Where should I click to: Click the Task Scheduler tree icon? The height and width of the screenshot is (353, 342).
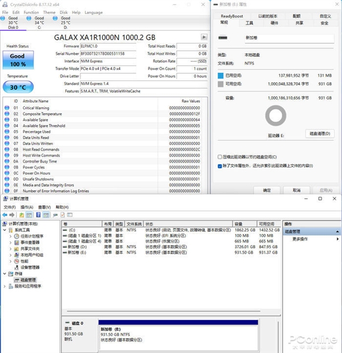[17, 236]
